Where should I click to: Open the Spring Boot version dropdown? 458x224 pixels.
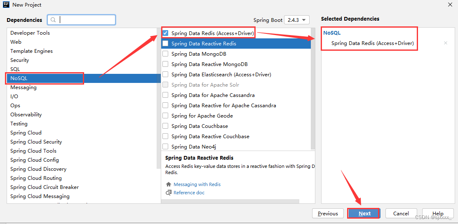tap(296, 20)
